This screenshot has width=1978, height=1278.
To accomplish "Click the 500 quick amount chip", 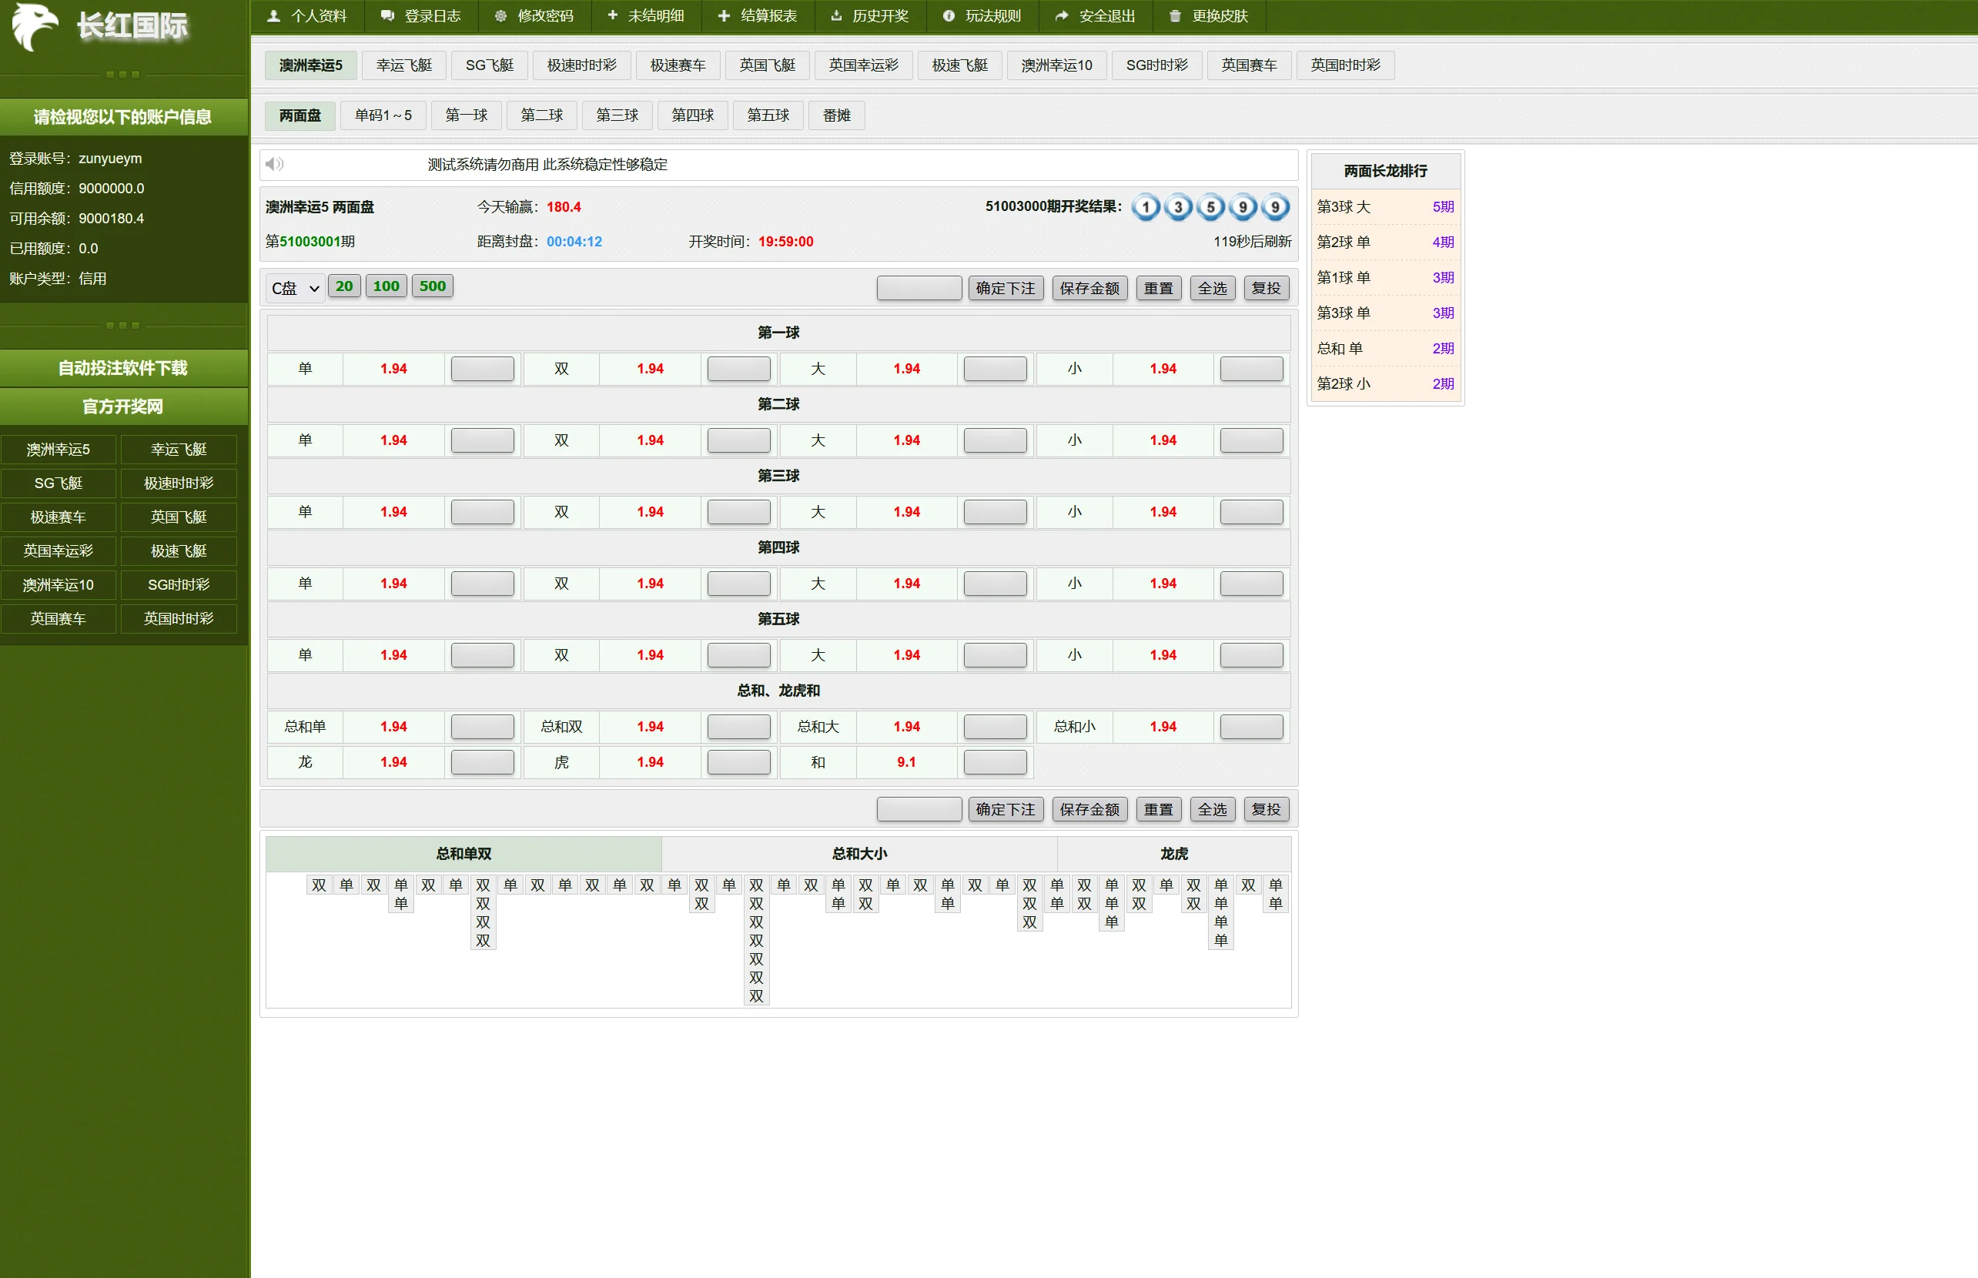I will coord(432,286).
